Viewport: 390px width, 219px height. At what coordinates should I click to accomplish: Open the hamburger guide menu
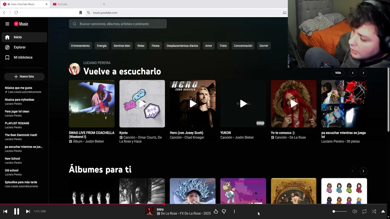pyautogui.click(x=7, y=24)
